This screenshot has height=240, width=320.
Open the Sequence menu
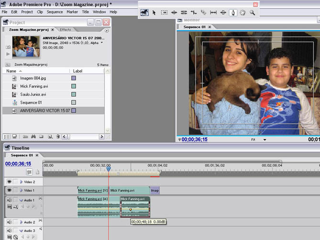[x=55, y=11]
